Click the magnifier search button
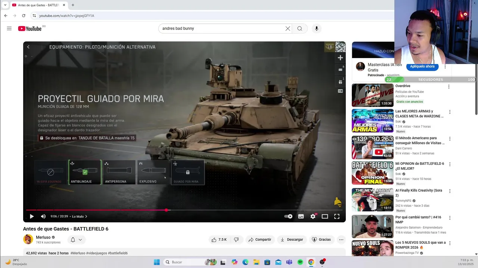 click(x=299, y=28)
